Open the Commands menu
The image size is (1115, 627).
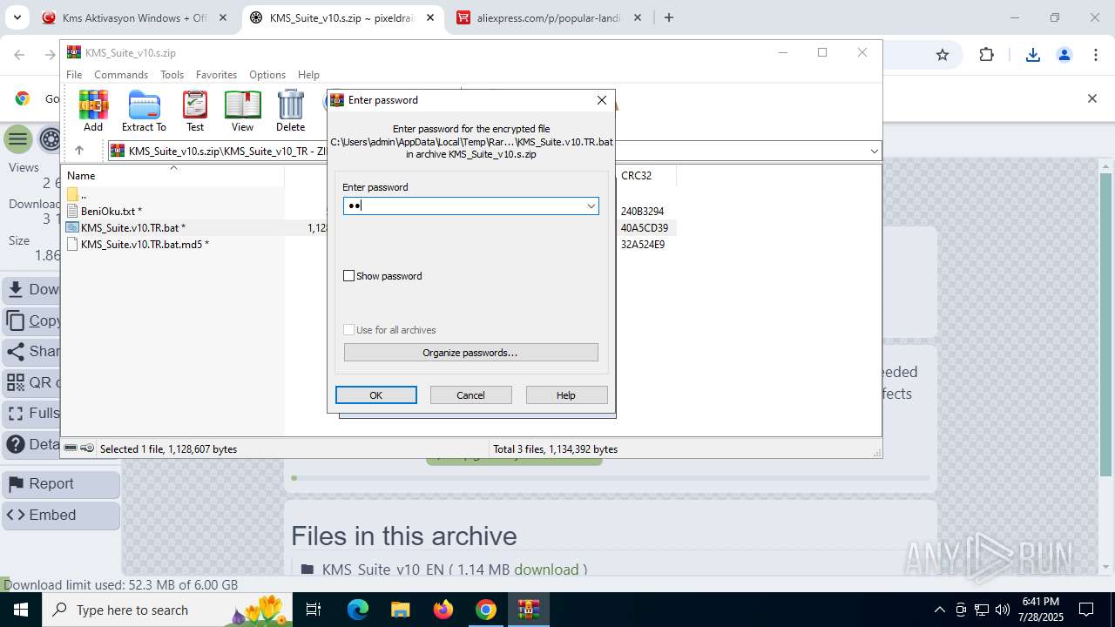click(121, 75)
